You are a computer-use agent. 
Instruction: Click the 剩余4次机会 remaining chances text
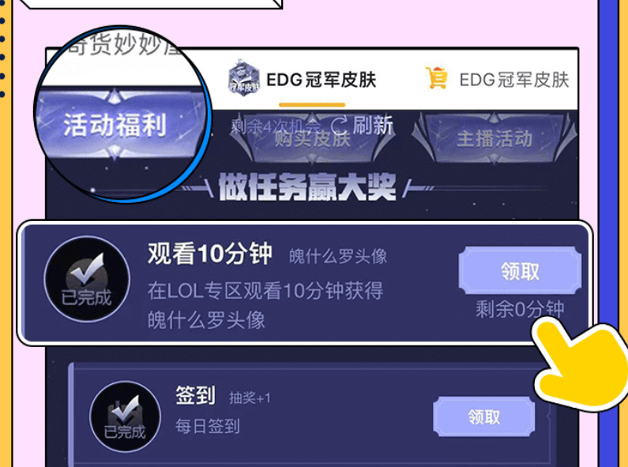tap(275, 127)
